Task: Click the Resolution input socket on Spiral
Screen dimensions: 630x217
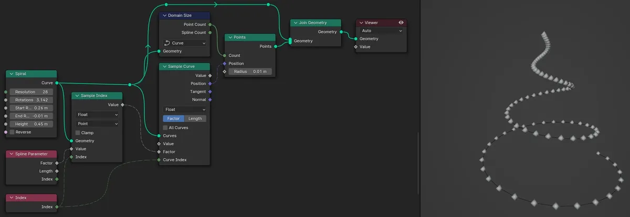Action: [x=6, y=92]
